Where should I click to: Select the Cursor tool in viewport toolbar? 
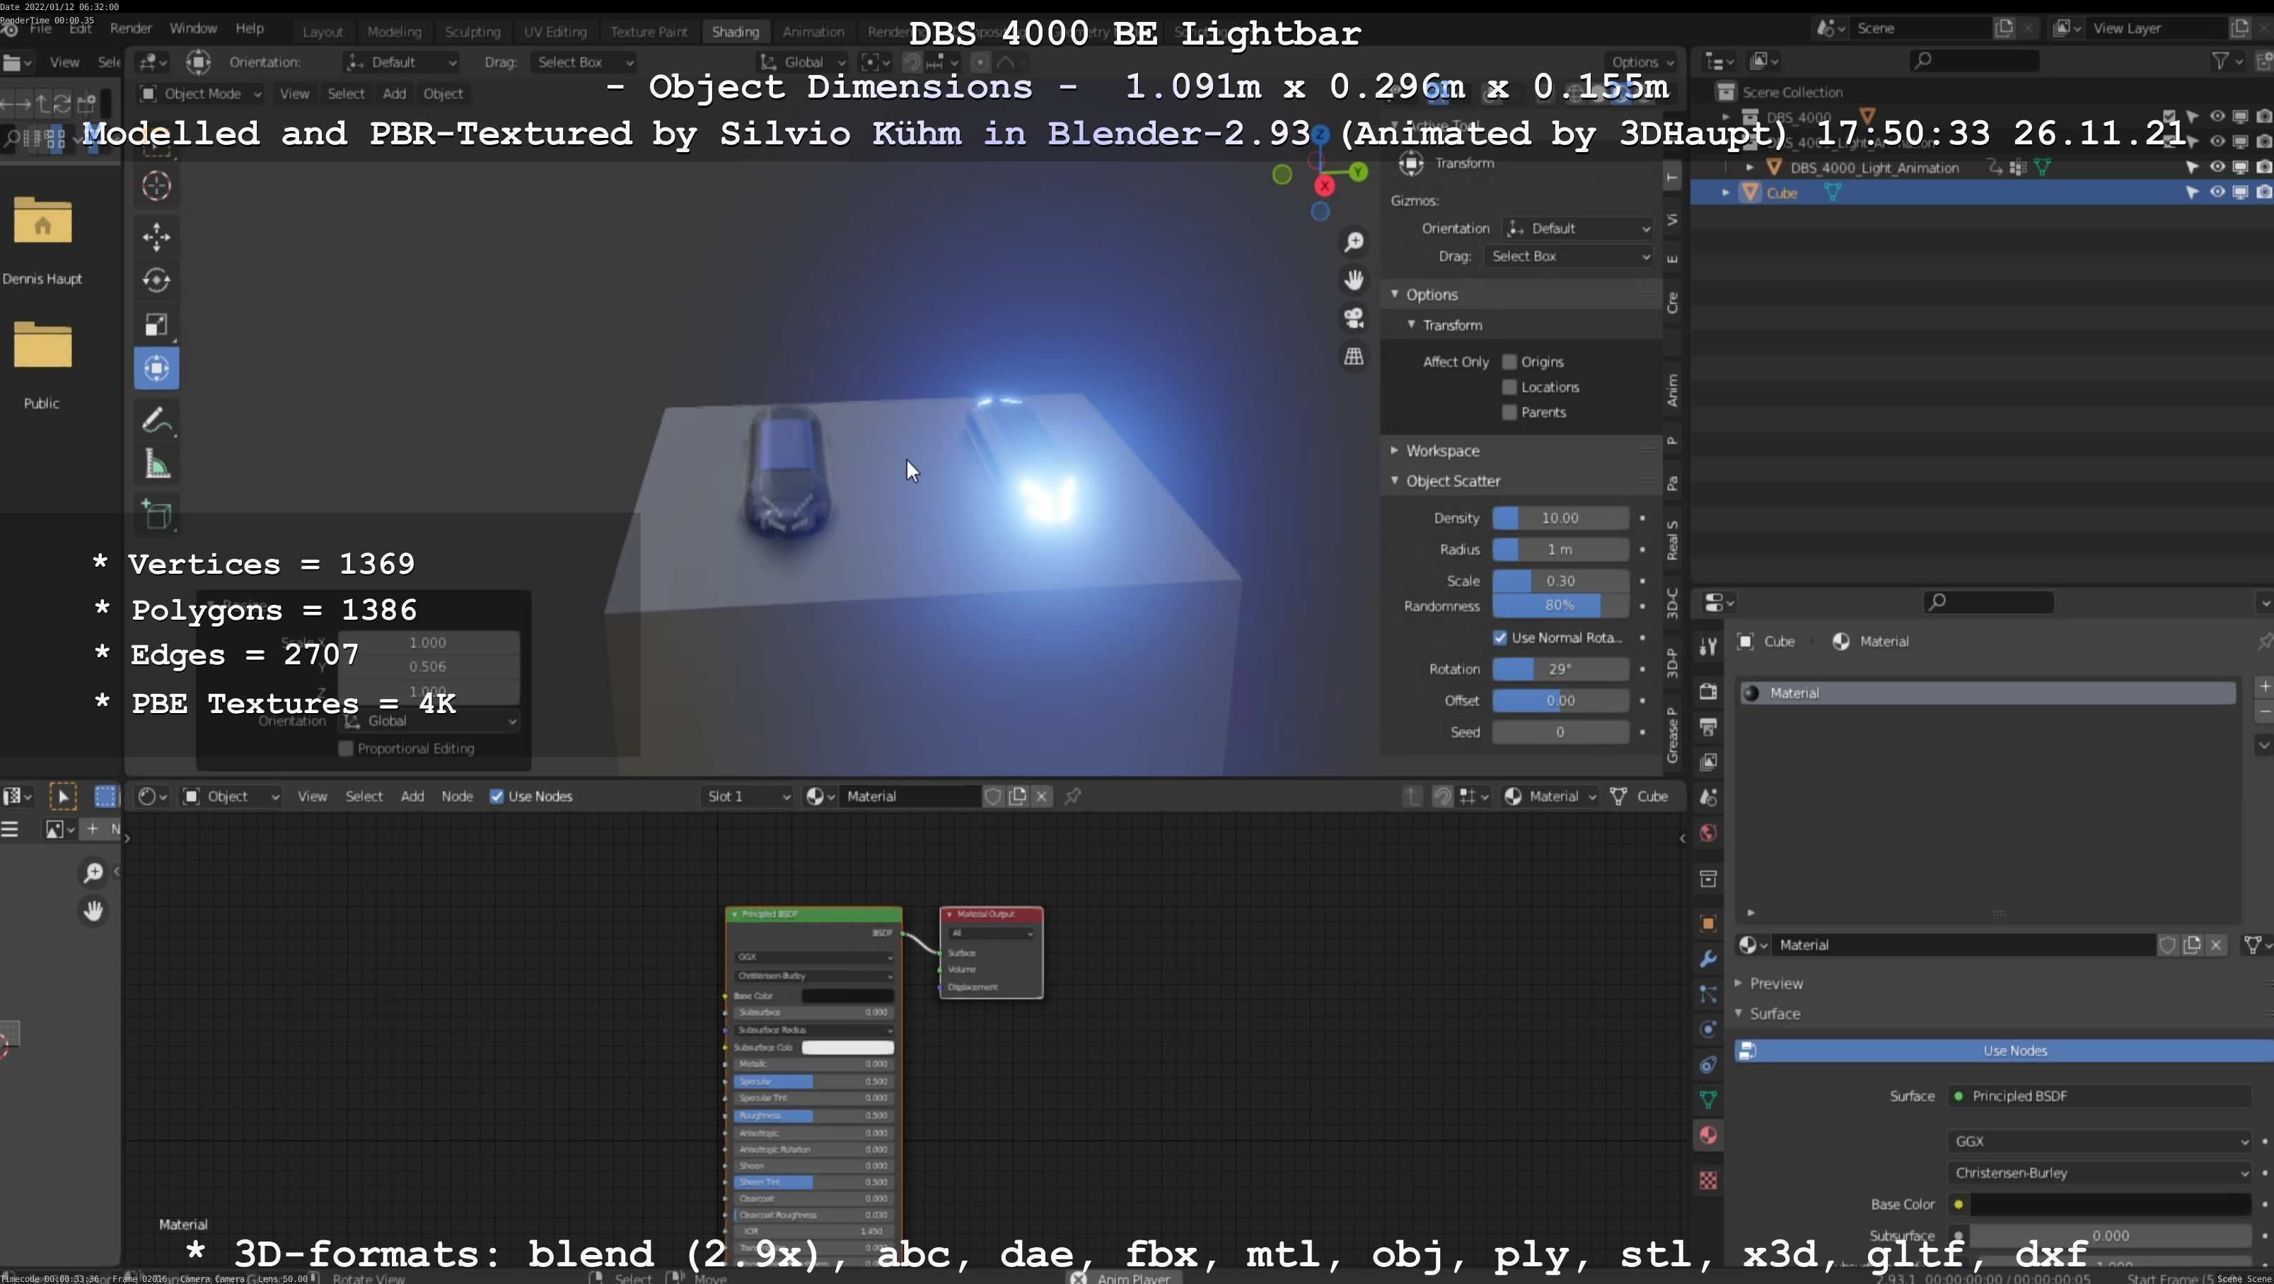(x=156, y=186)
